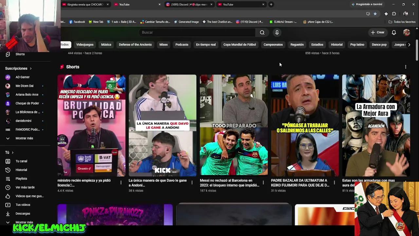Play the Todo Preparado Messi short thumbnail
419x236 pixels.
234,125
